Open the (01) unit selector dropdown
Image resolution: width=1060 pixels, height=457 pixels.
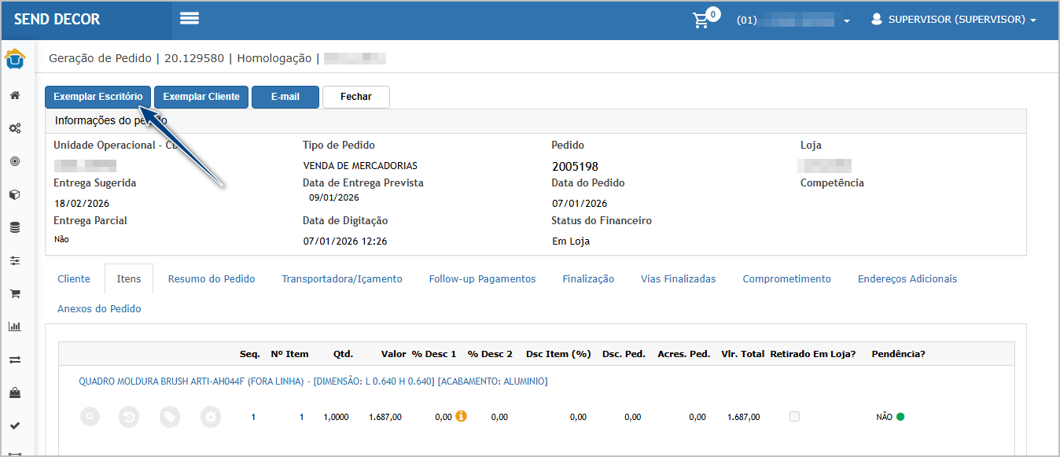793,20
